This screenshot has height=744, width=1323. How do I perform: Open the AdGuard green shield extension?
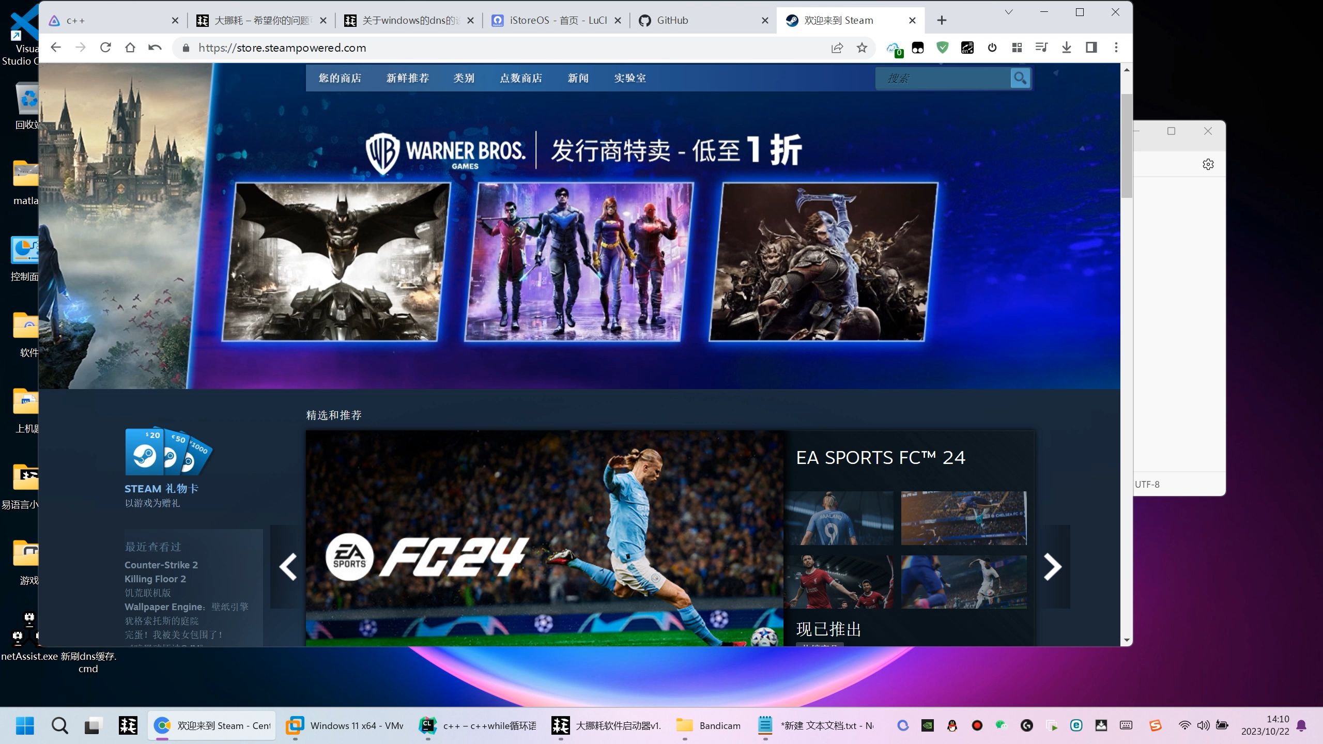pos(943,48)
